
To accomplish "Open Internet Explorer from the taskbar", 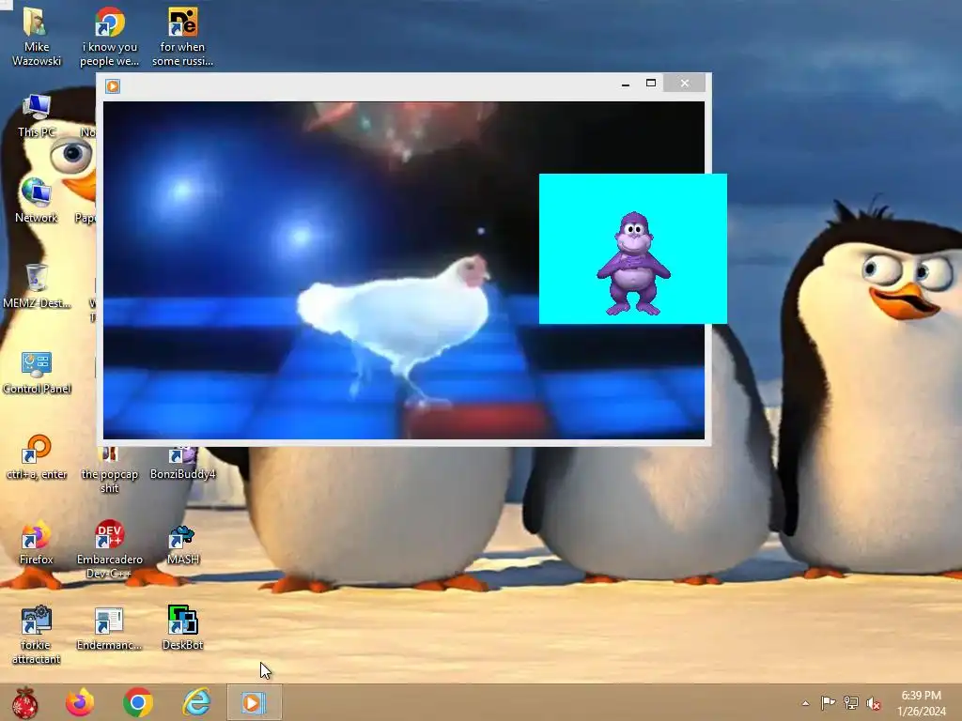I will pos(196,702).
